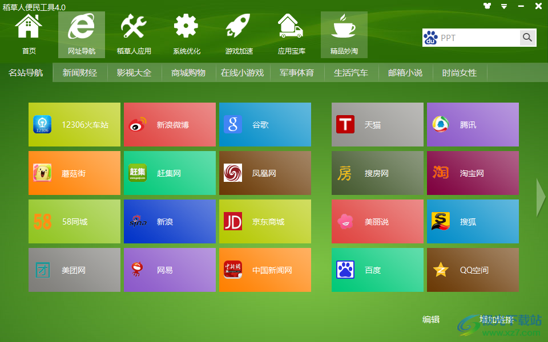The image size is (548, 342).
Task: Switch to 在线小游戏 tab
Action: click(243, 72)
